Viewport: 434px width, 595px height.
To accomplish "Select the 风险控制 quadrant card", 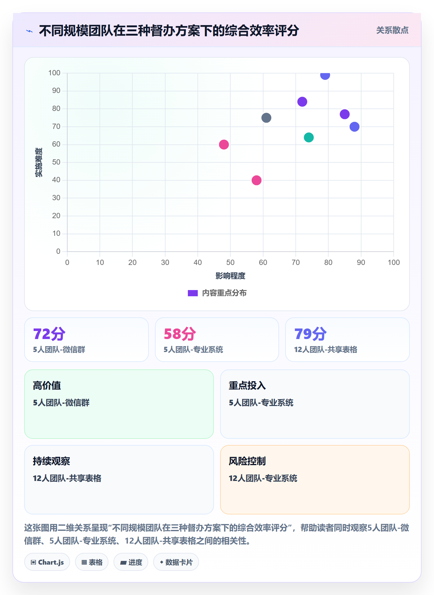I will click(315, 480).
